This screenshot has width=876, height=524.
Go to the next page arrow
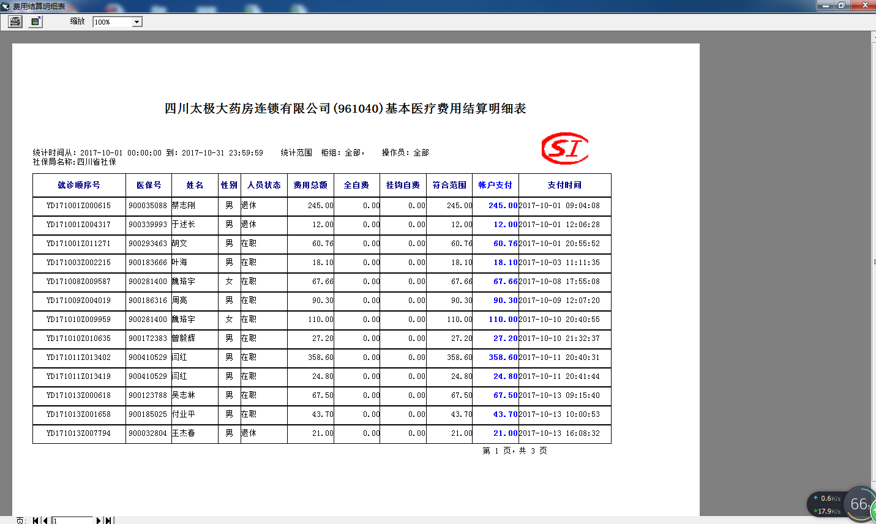coord(99,520)
